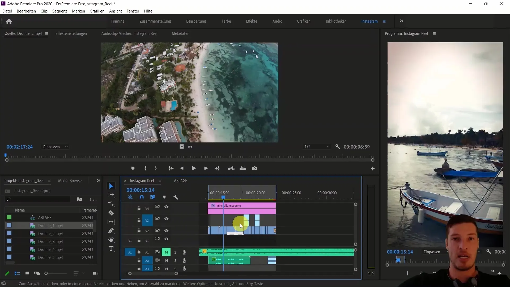Toggle the Linked Selection icon
The image size is (510, 287).
tap(153, 197)
